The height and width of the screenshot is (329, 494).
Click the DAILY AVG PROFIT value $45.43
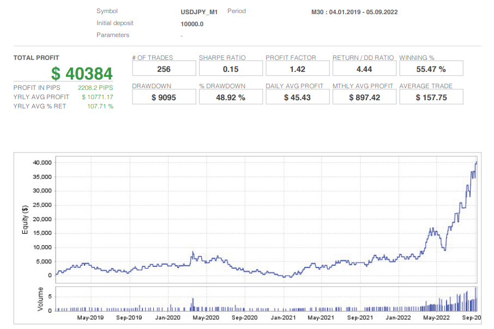click(x=297, y=97)
